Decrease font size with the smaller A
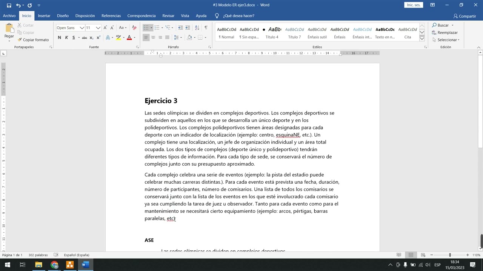This screenshot has height=271, width=483. coord(112,28)
